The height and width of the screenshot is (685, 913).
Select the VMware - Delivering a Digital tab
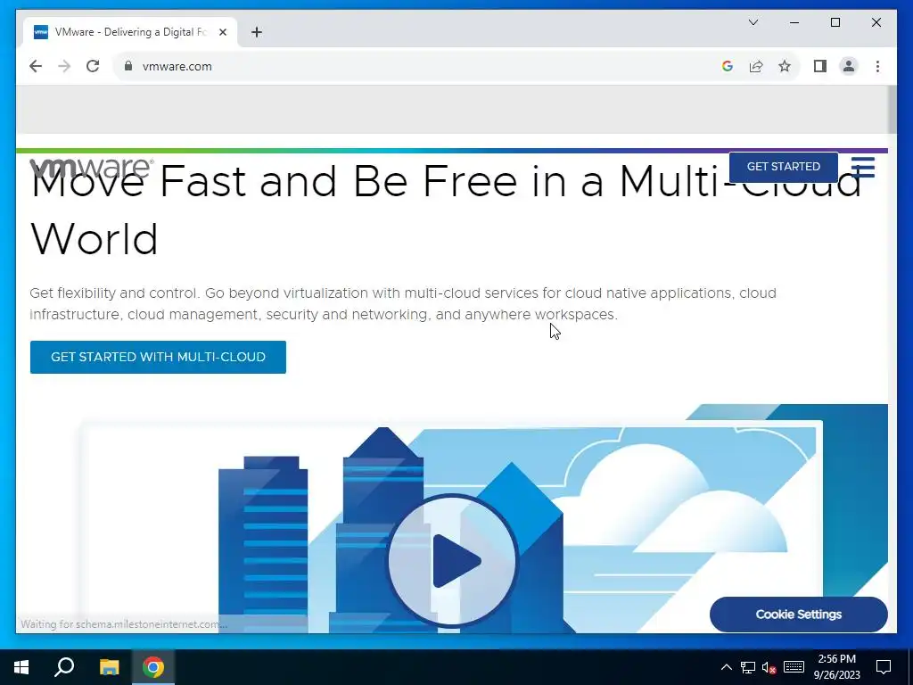pos(130,32)
